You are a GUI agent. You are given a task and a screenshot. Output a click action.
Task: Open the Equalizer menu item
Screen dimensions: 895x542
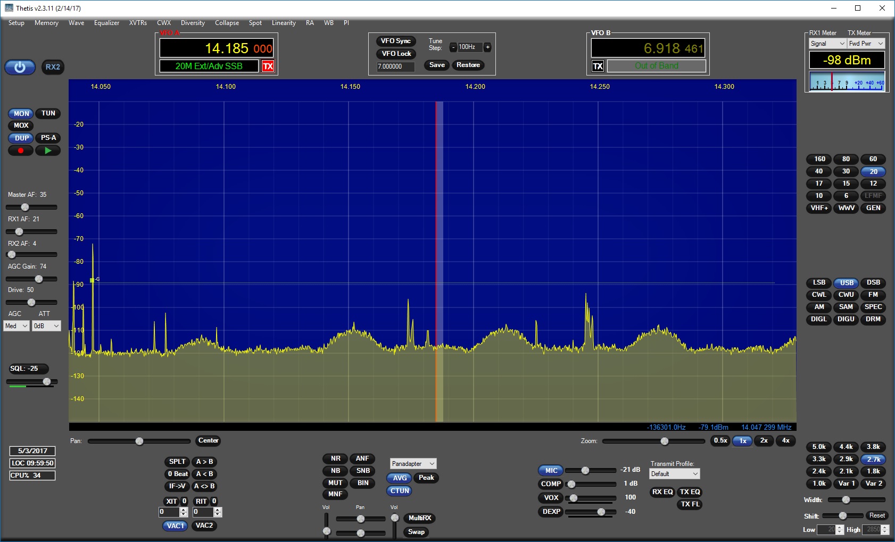[x=106, y=23]
